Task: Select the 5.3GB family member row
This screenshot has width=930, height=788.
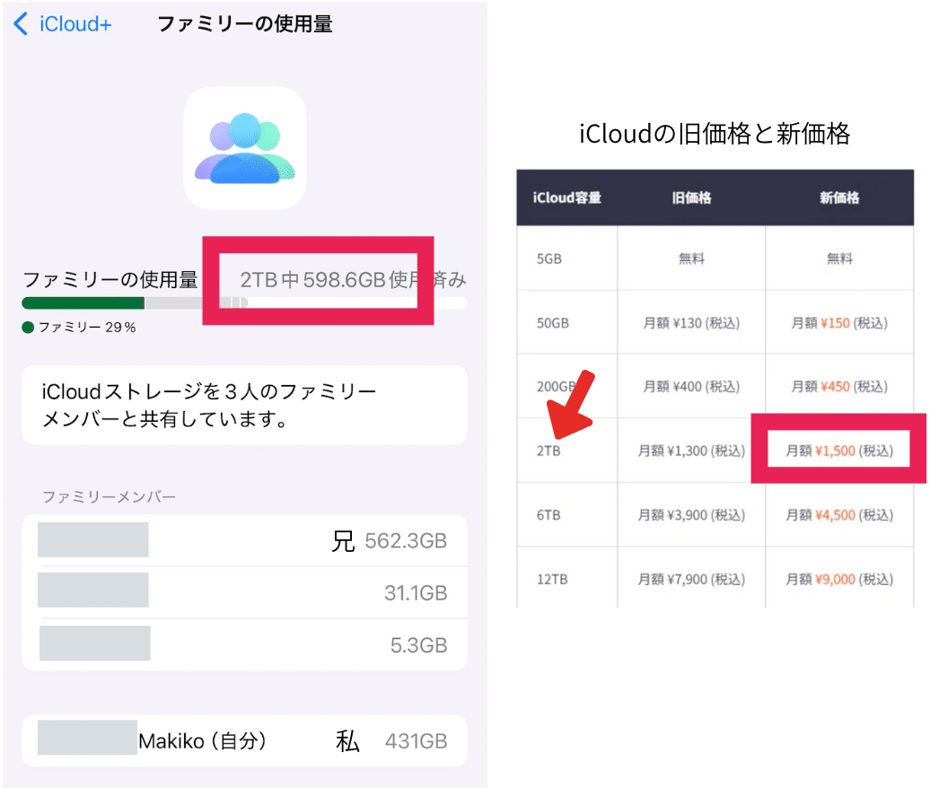Action: point(242,644)
